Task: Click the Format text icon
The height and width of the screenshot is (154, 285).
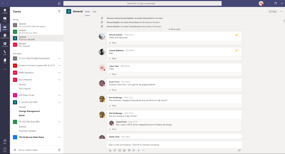Action: (x=110, y=150)
